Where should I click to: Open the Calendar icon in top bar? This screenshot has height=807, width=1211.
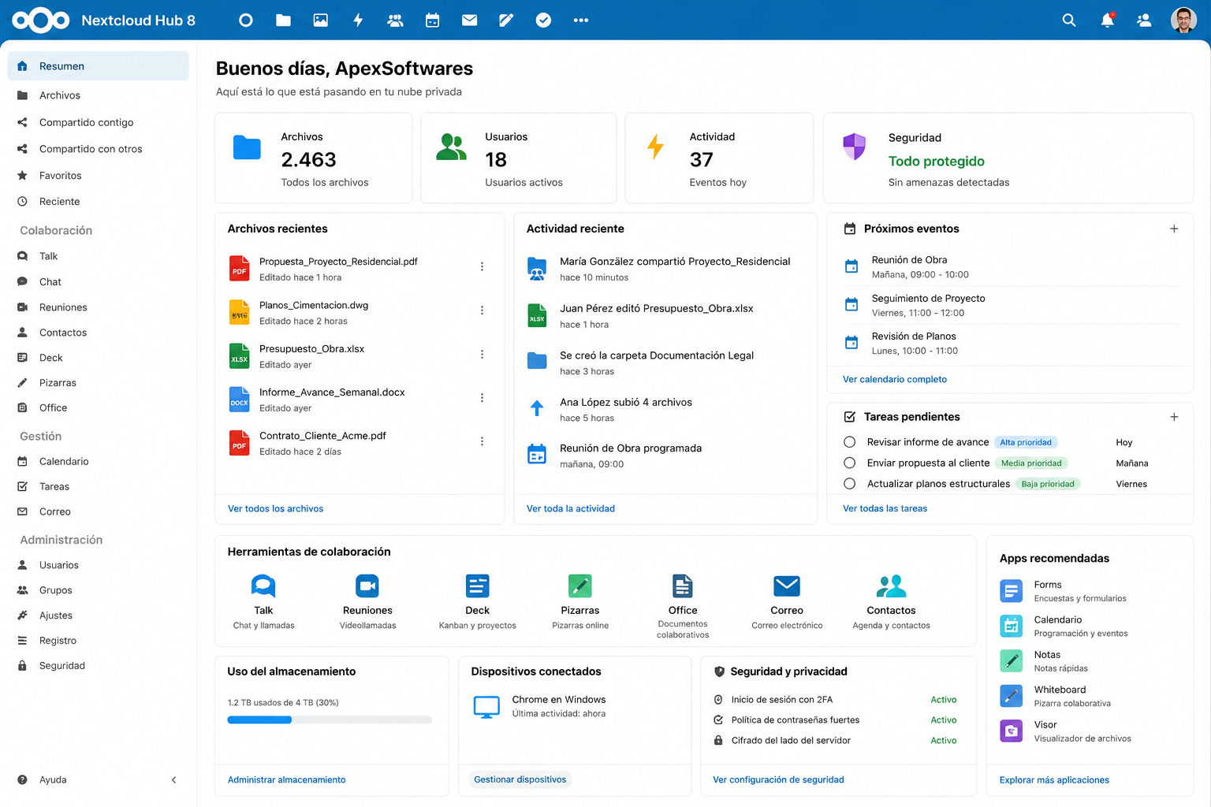pos(432,20)
